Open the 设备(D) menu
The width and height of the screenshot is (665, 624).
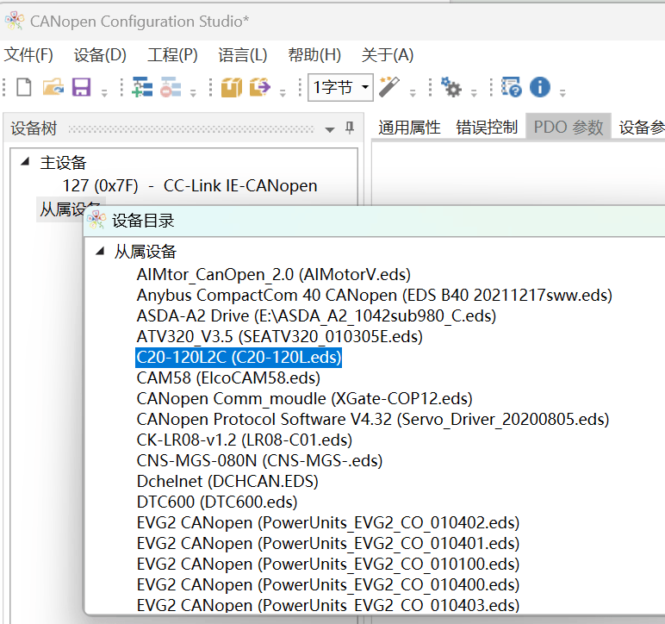[100, 55]
